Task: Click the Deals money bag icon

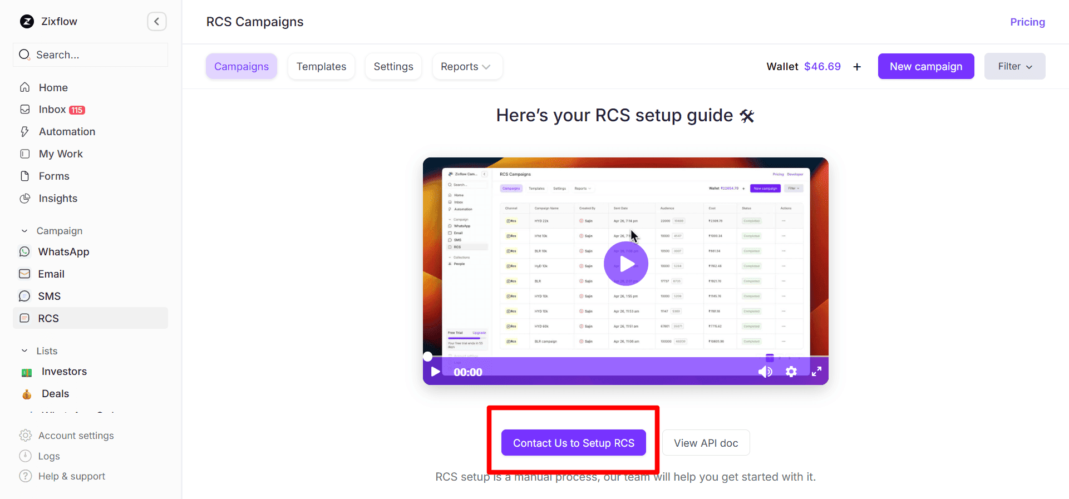Action: [27, 394]
